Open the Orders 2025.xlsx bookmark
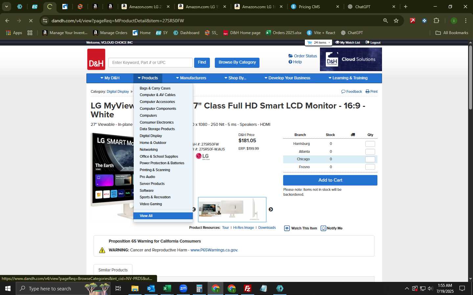The width and height of the screenshot is (473, 295). coord(284,33)
